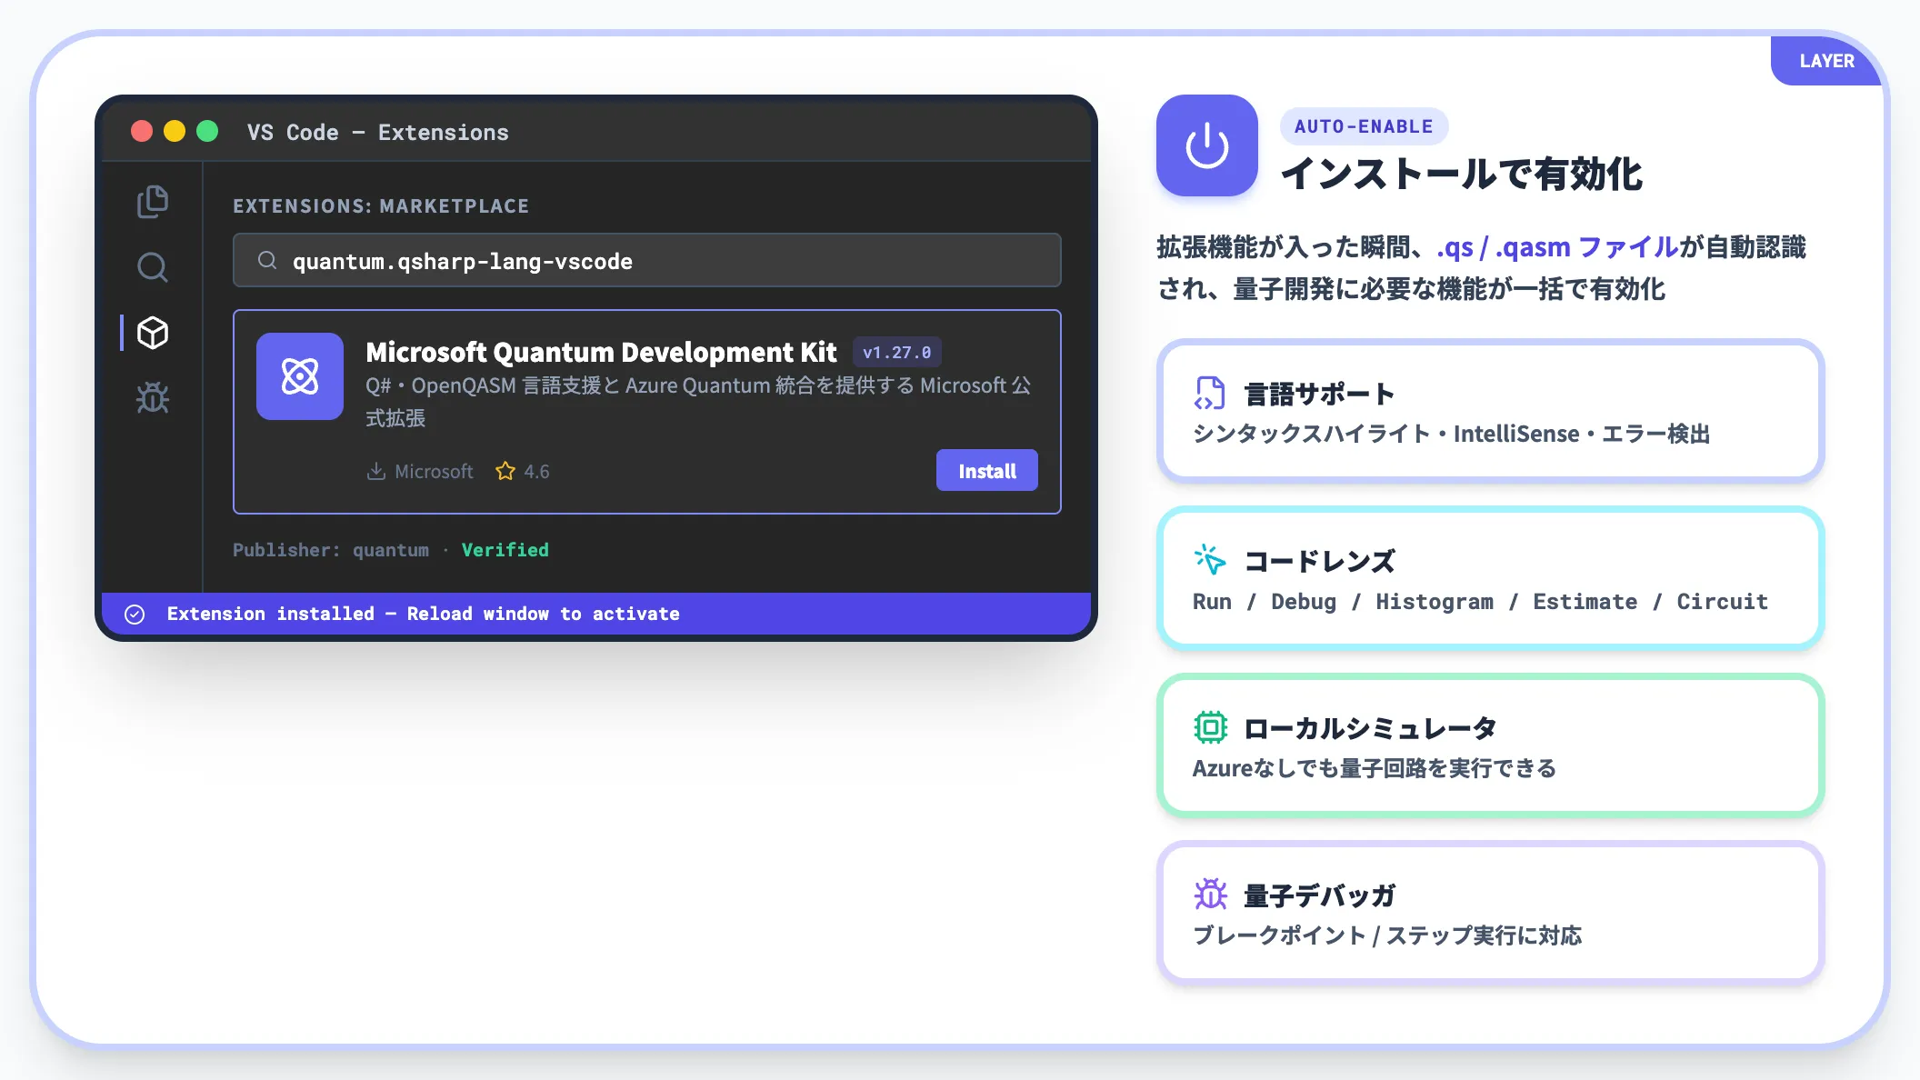Click the VS Code – Extensions title
The image size is (1920, 1080).
[378, 133]
